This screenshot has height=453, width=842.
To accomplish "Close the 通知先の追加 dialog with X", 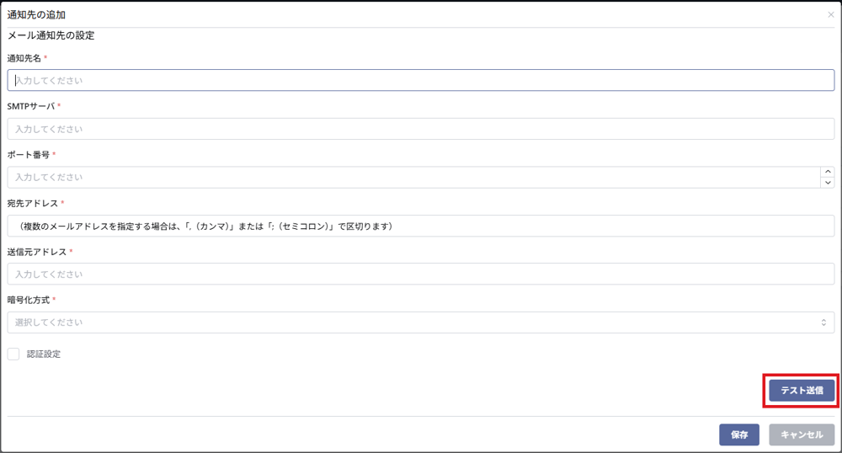I will (x=831, y=15).
